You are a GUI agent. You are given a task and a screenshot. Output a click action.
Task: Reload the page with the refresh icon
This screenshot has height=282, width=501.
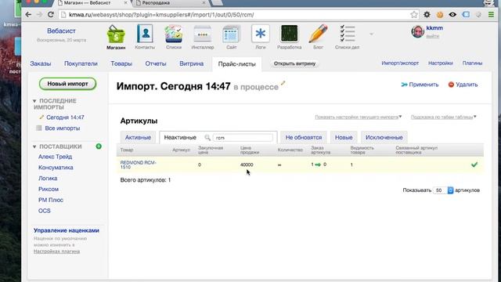point(50,15)
